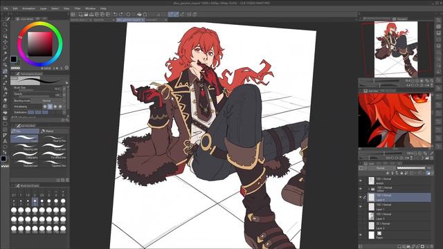Choose the Turnip pen sub tool
443x249 pixels.
[x=55, y=147]
